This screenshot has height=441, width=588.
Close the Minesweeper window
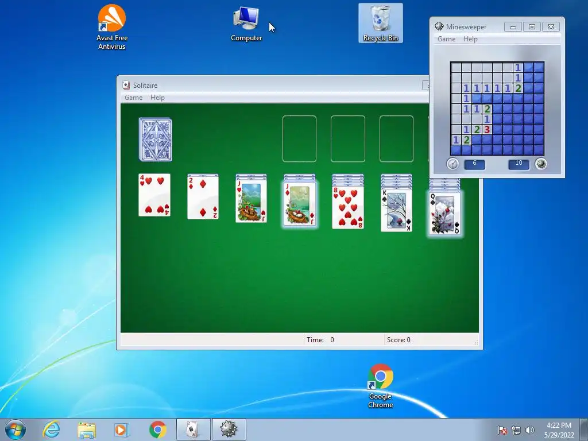[551, 26]
